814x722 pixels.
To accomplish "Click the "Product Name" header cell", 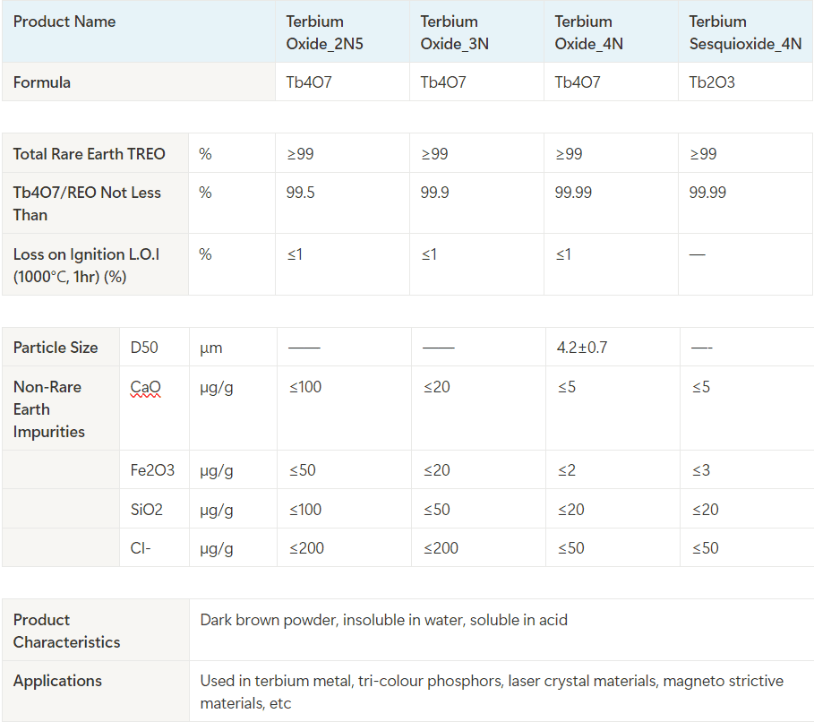I will click(64, 21).
